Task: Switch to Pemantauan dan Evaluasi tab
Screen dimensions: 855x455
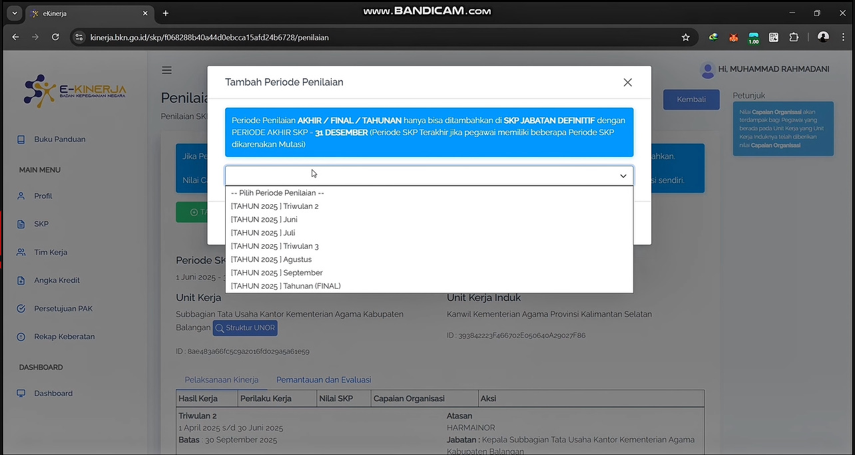Action: pos(324,380)
